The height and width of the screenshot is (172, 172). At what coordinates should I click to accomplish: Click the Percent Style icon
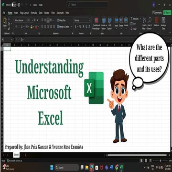(80, 27)
